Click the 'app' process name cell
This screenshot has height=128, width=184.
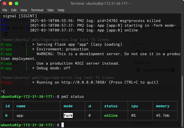(20, 116)
